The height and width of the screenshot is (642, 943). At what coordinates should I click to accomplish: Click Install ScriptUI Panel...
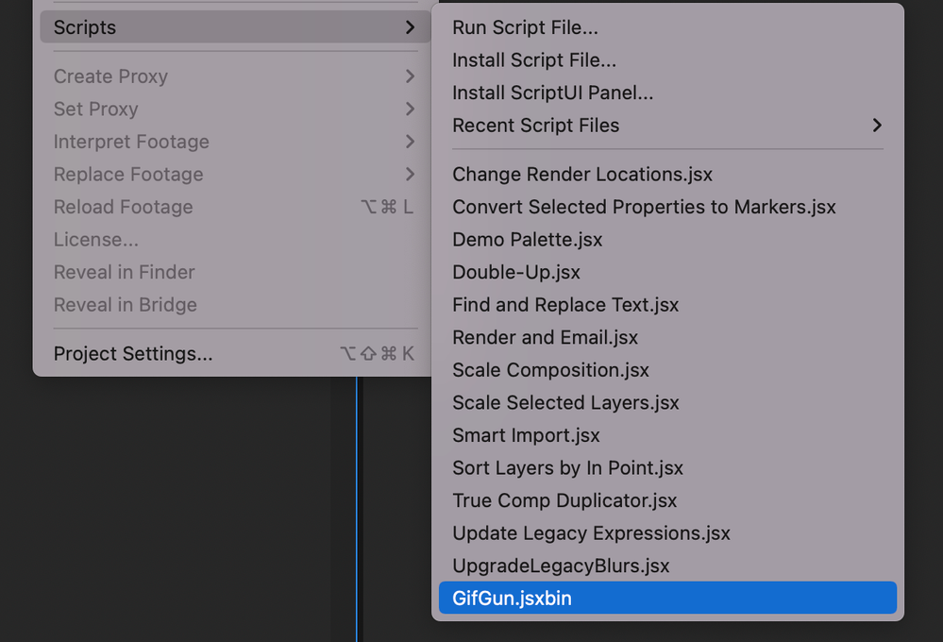pyautogui.click(x=552, y=93)
